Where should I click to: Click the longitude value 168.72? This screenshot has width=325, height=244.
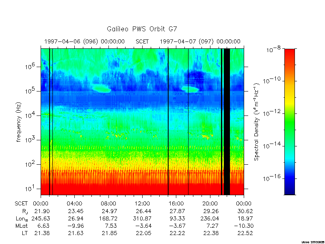pos(108,218)
